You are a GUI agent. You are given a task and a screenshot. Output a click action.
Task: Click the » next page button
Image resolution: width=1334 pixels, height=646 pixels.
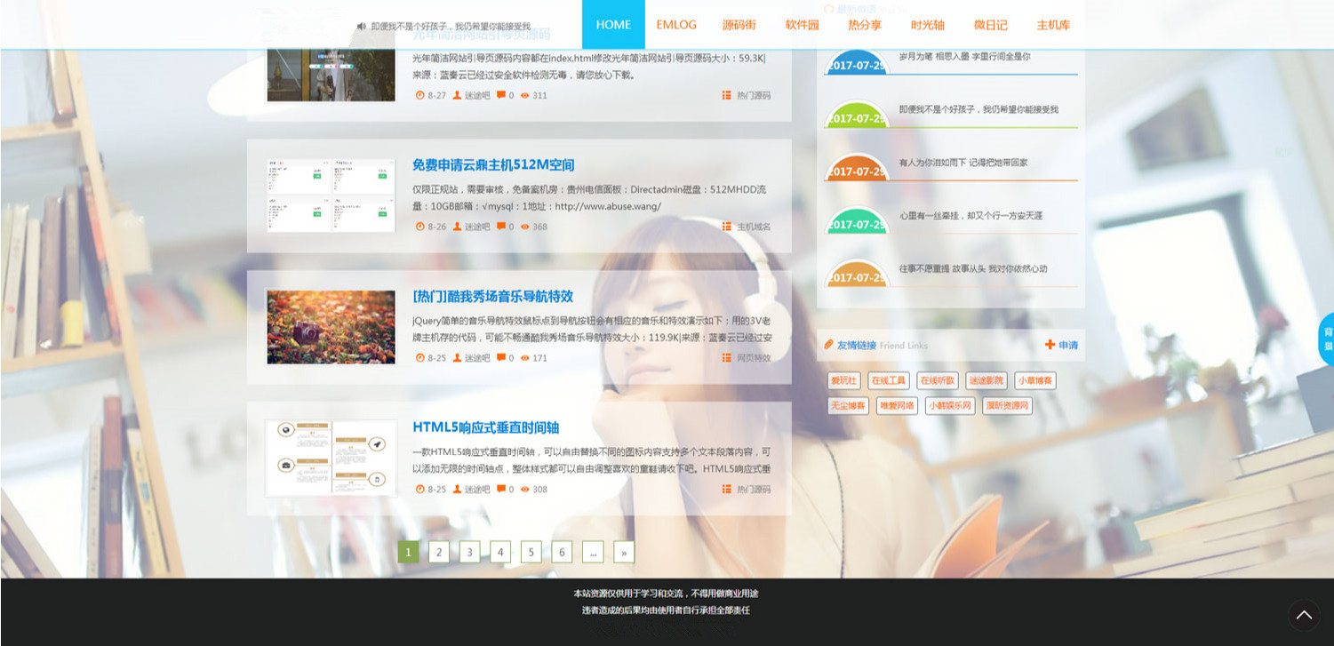pos(624,552)
